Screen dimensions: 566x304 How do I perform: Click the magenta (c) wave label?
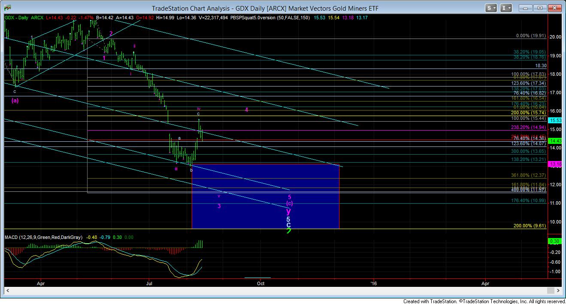coord(290,203)
